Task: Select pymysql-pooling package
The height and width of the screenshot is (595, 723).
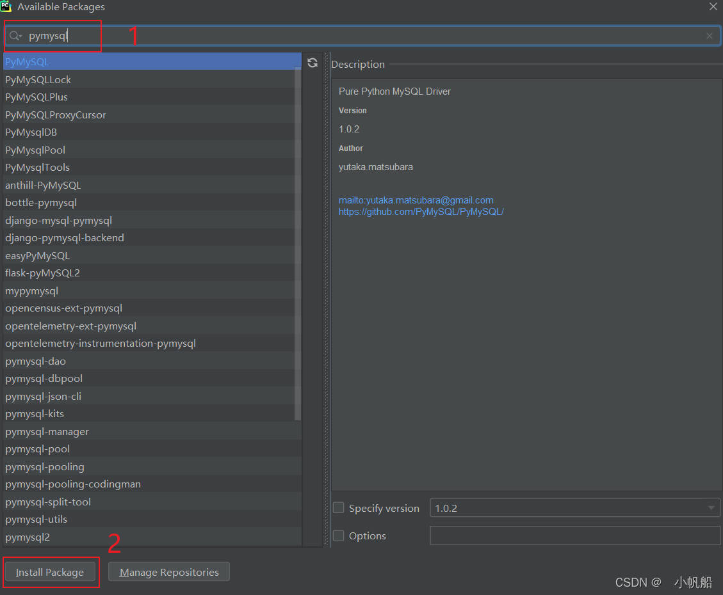Action: [152, 467]
